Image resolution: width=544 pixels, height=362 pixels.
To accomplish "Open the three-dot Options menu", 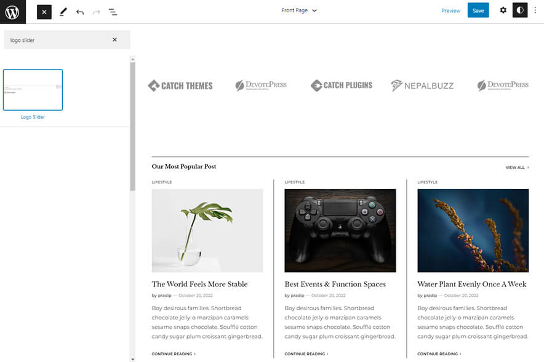I will (535, 10).
